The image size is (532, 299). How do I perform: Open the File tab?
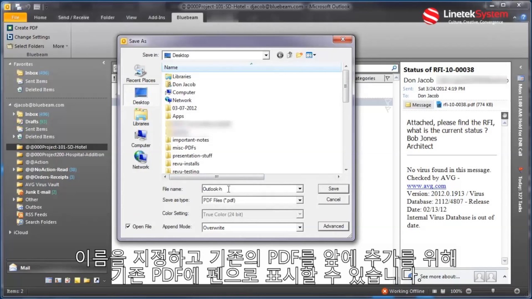pyautogui.click(x=15, y=17)
